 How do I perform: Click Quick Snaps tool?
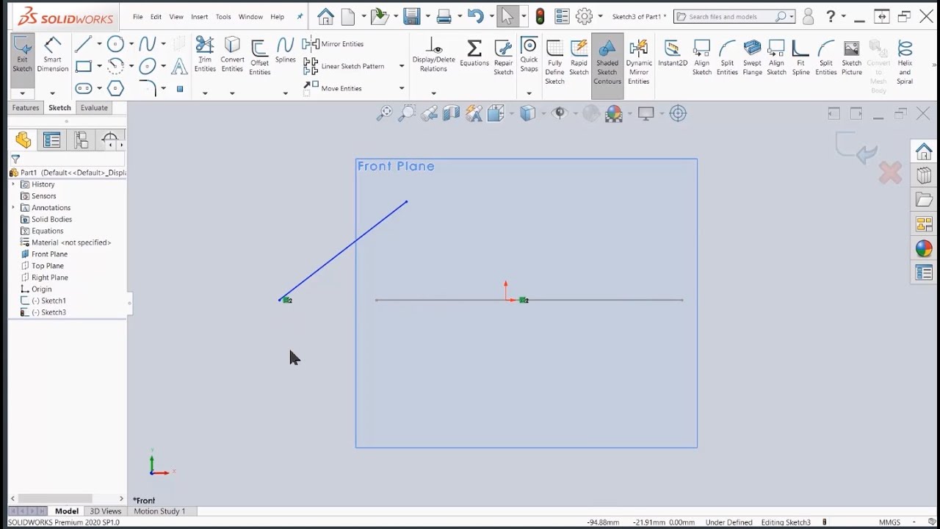point(529,55)
